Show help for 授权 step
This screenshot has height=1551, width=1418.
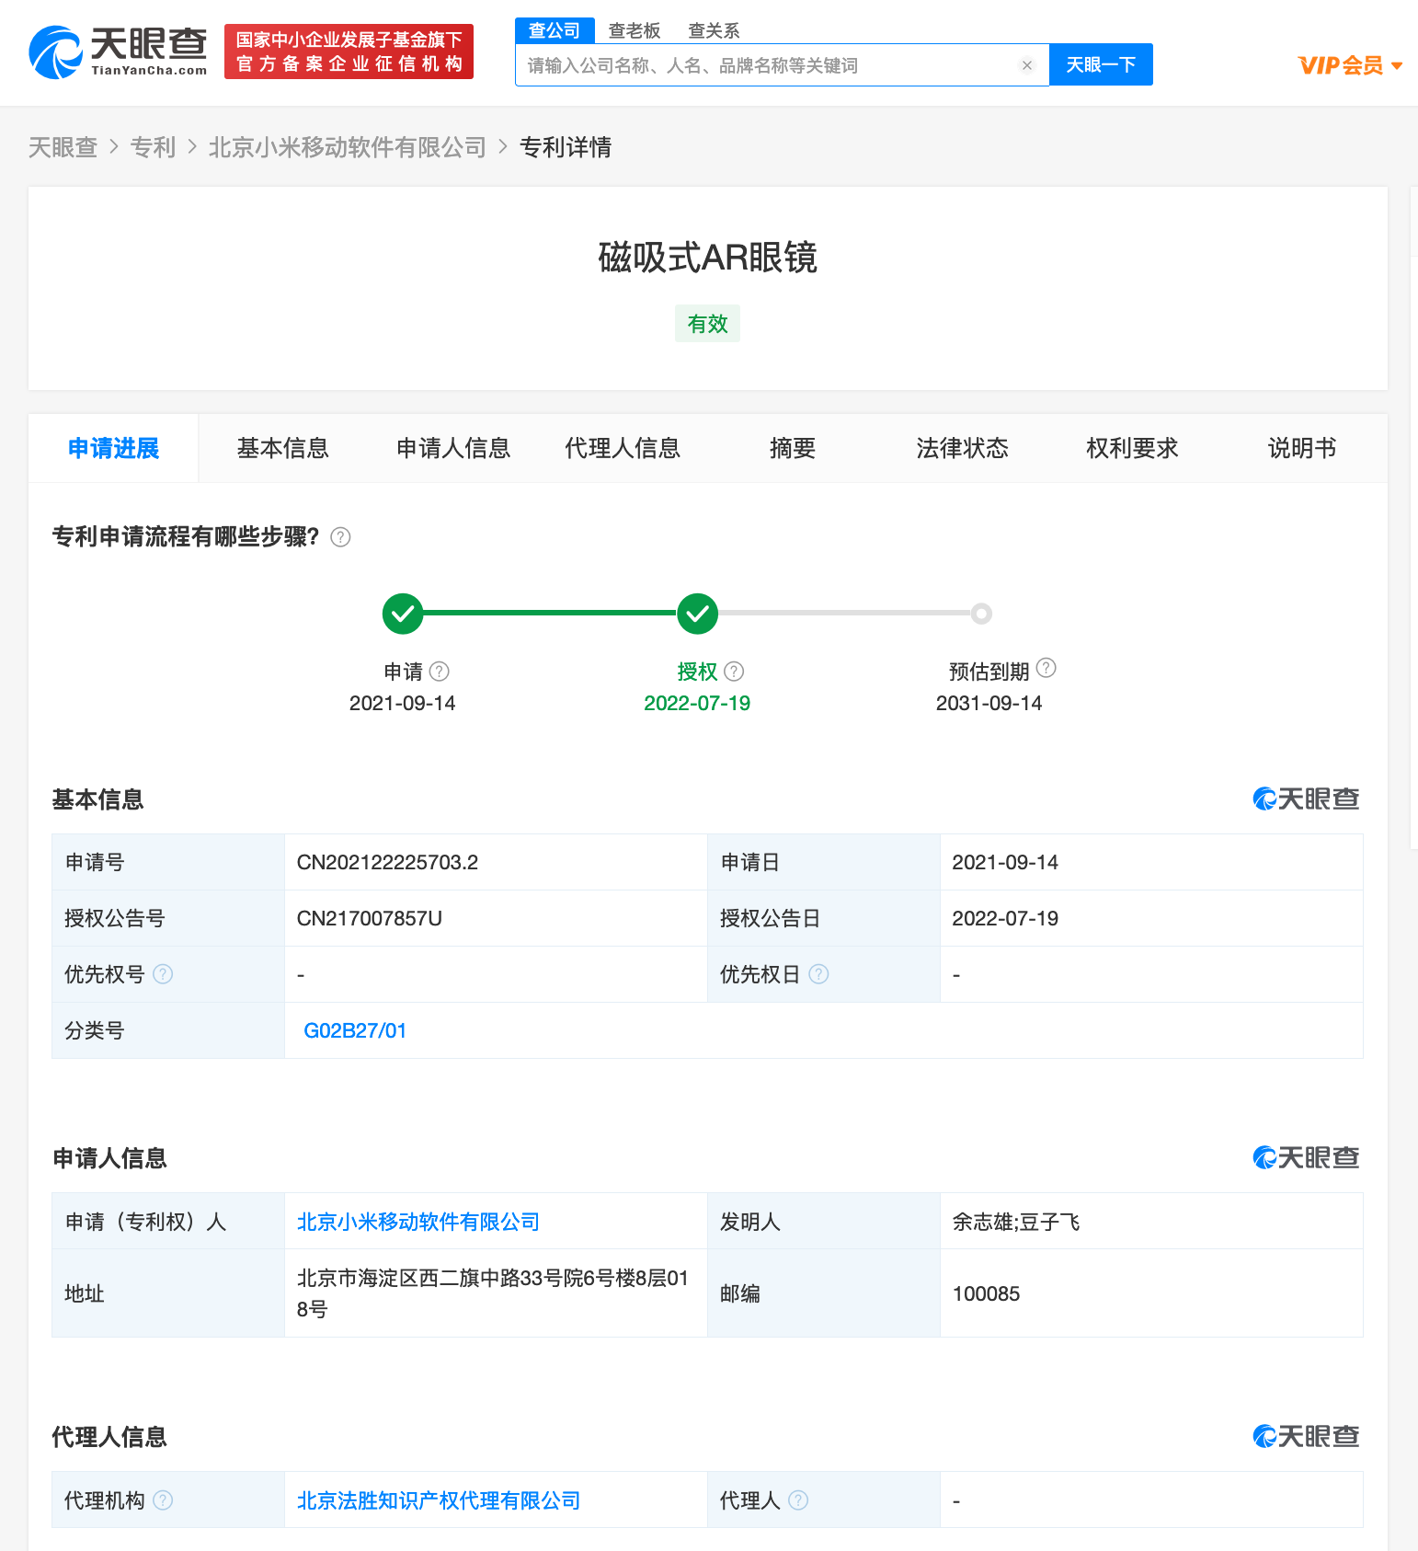pyautogui.click(x=734, y=672)
